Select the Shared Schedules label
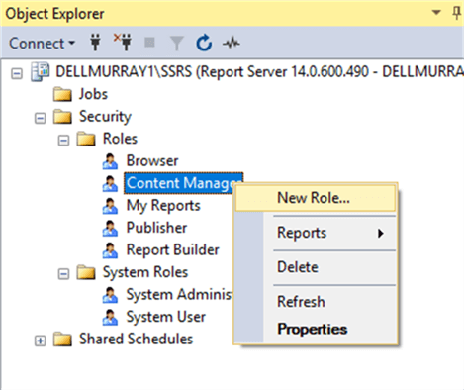 pyautogui.click(x=136, y=339)
